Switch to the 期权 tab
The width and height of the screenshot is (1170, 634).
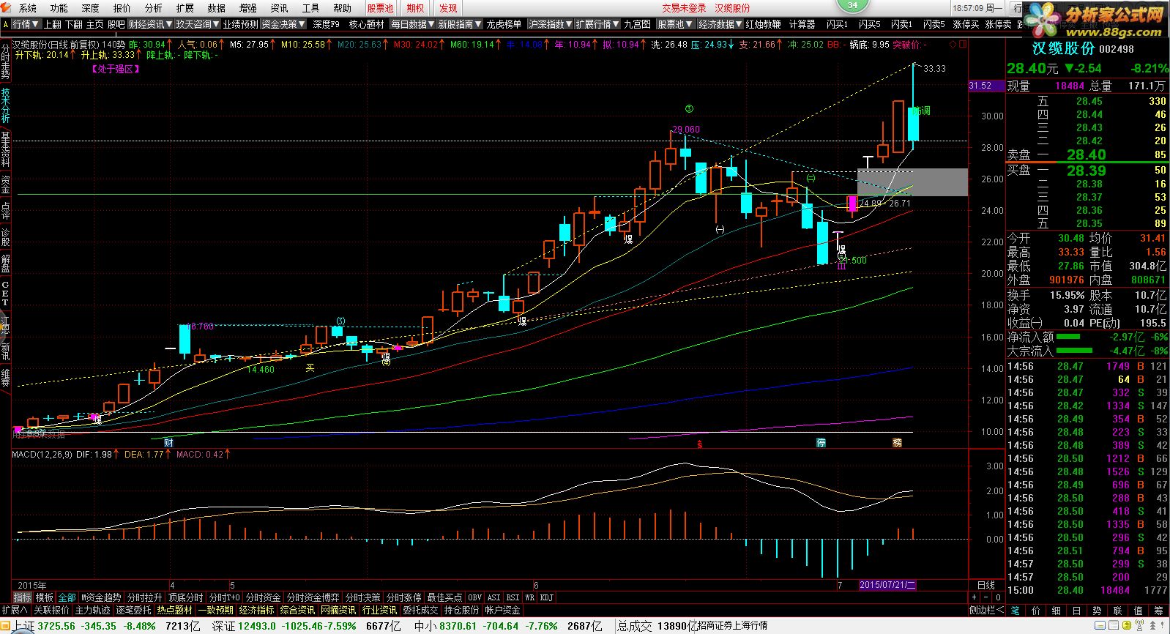pos(415,8)
